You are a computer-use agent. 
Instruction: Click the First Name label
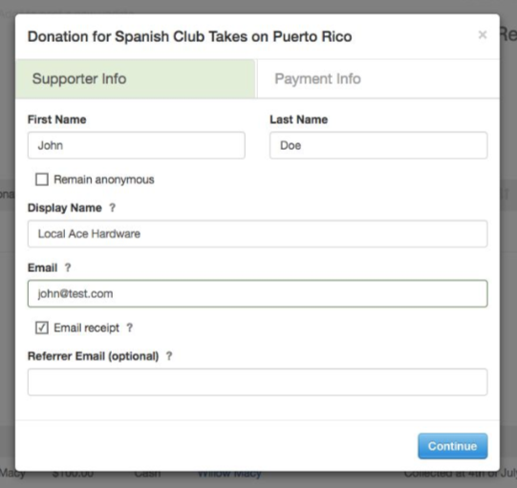click(x=57, y=119)
